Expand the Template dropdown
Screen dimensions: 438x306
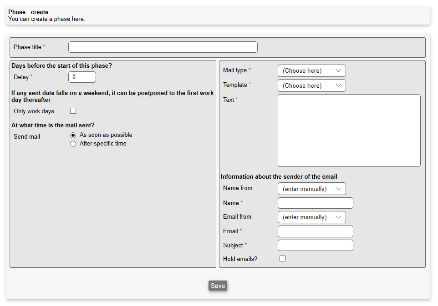pos(311,85)
